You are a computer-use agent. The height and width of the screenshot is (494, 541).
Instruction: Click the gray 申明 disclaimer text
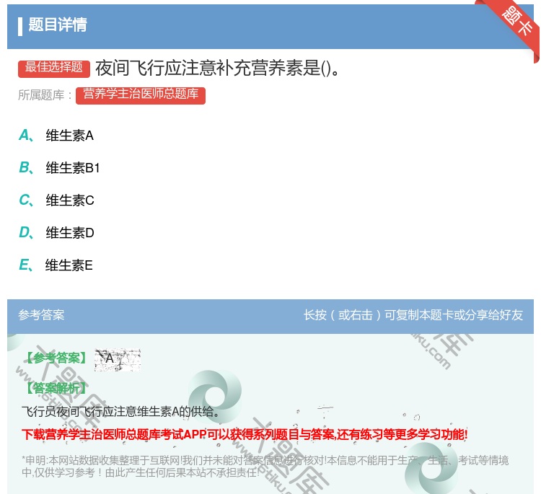tap(265, 466)
